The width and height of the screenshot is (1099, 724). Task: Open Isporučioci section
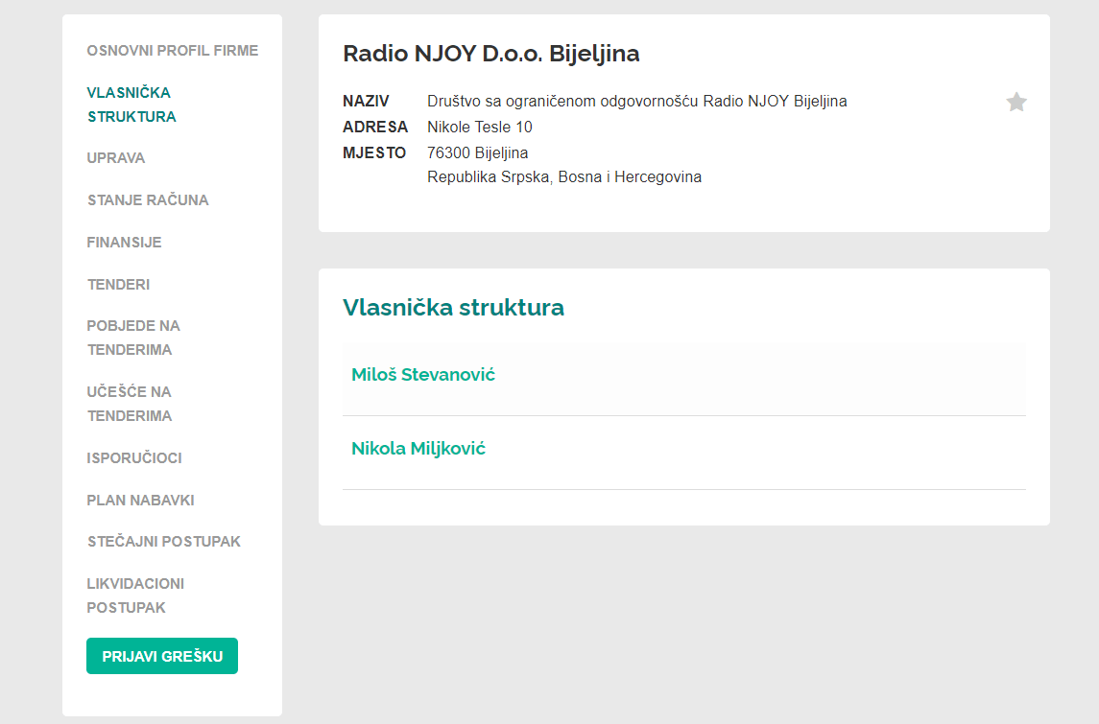pyautogui.click(x=134, y=458)
